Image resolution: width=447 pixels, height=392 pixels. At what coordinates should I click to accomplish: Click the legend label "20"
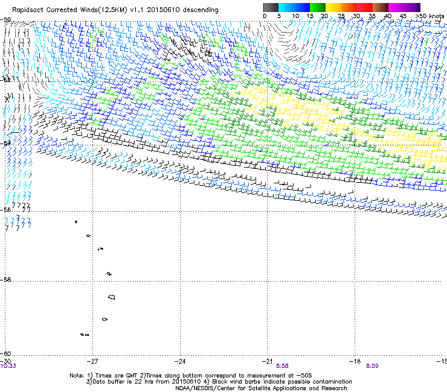pos(324,16)
